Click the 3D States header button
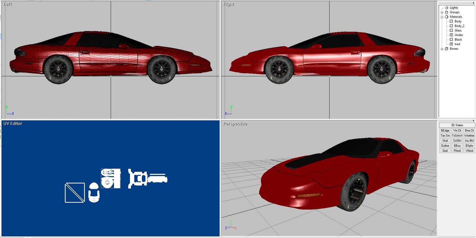 click(x=457, y=125)
